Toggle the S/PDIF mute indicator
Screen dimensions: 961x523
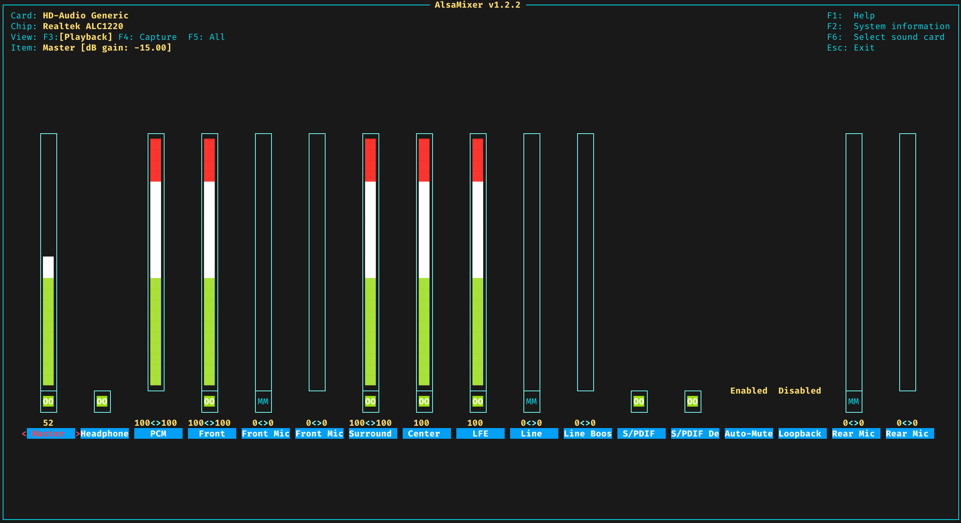[x=639, y=401]
